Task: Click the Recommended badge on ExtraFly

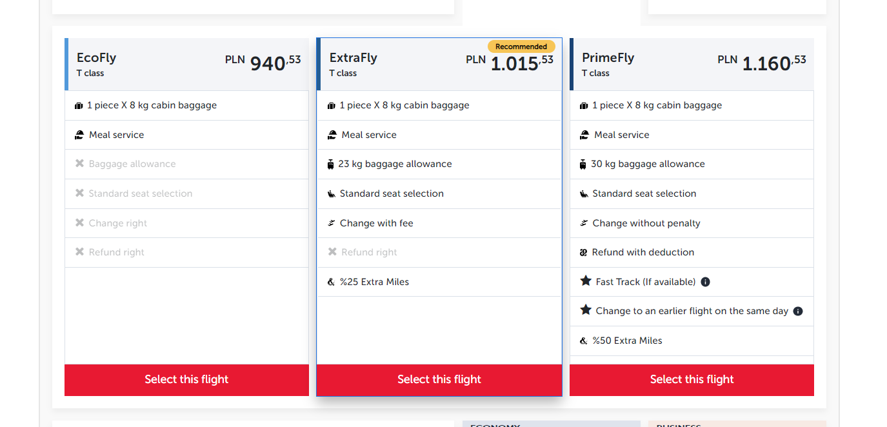Action: (521, 46)
